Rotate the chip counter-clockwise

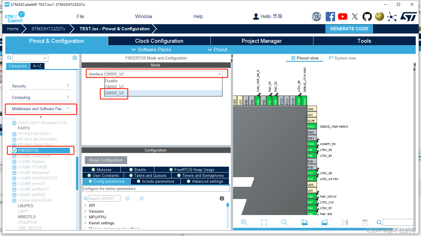click(x=325, y=222)
